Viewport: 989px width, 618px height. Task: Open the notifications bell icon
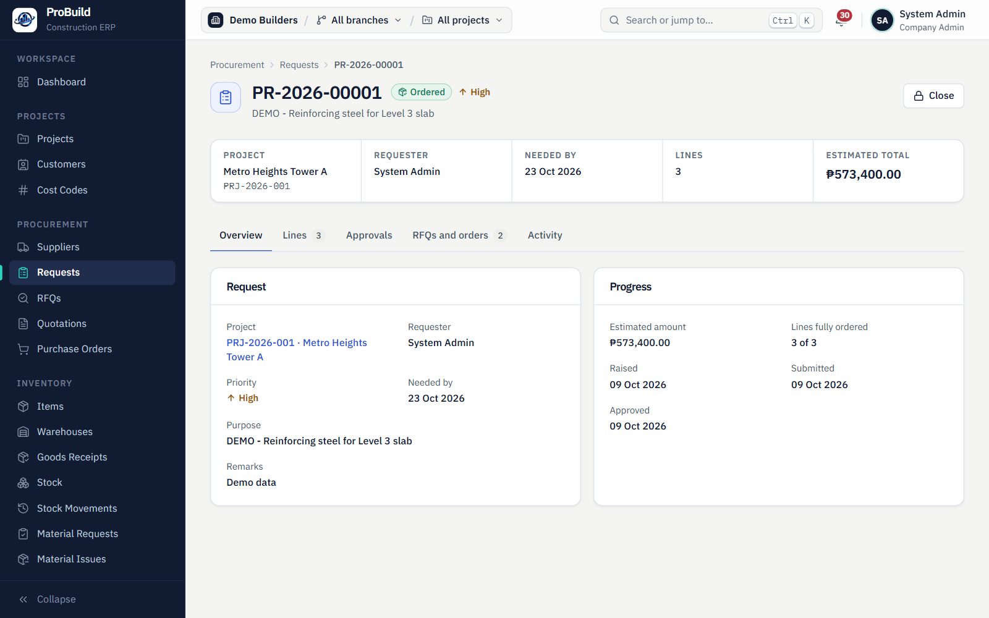841,20
